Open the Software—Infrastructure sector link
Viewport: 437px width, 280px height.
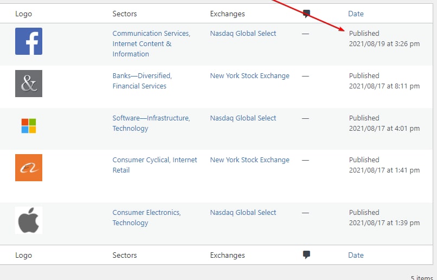click(151, 118)
